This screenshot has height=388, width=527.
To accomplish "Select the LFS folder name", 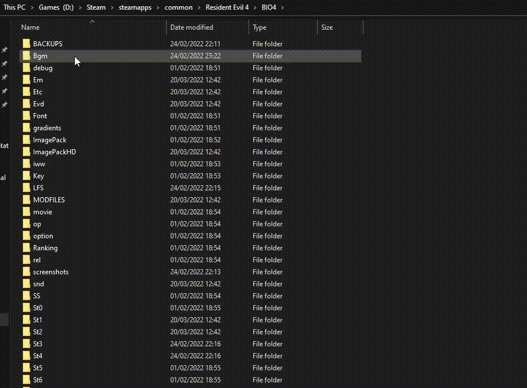I will point(38,188).
